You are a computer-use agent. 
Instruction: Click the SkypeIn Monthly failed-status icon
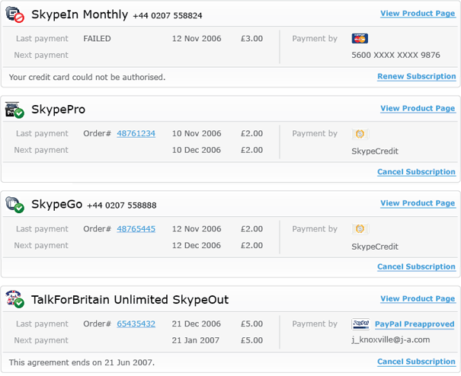pyautogui.click(x=14, y=14)
